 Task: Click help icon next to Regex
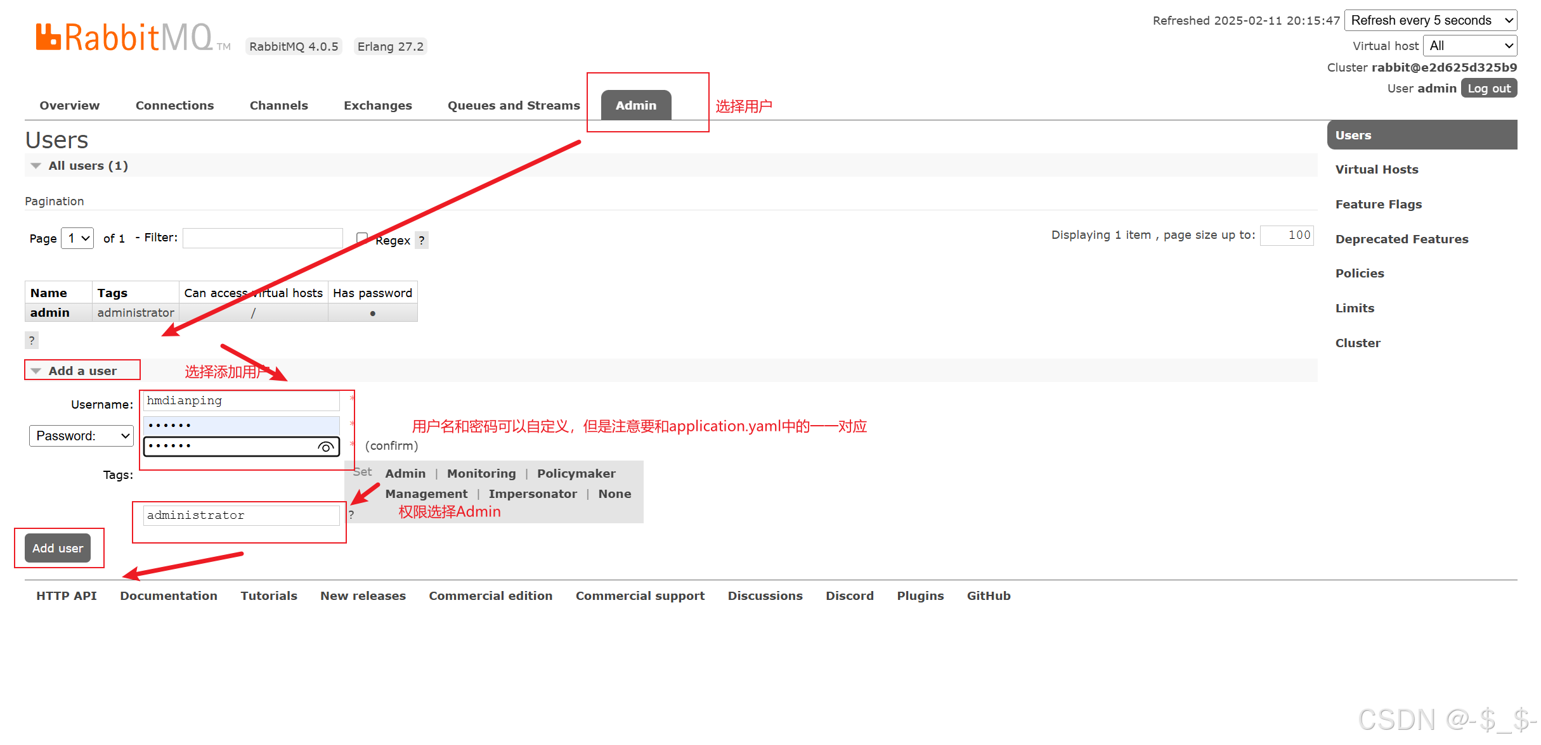pyautogui.click(x=422, y=241)
